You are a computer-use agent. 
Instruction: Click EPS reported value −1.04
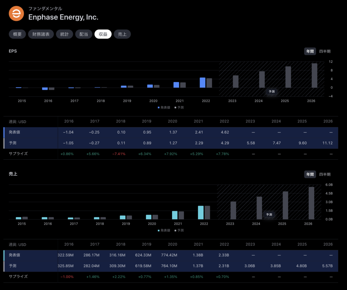(x=68, y=132)
